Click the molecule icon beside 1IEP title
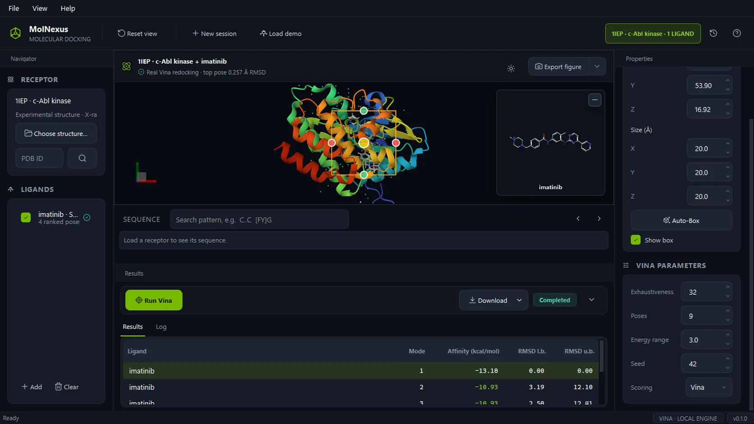Viewport: 754px width, 424px height. (x=126, y=66)
